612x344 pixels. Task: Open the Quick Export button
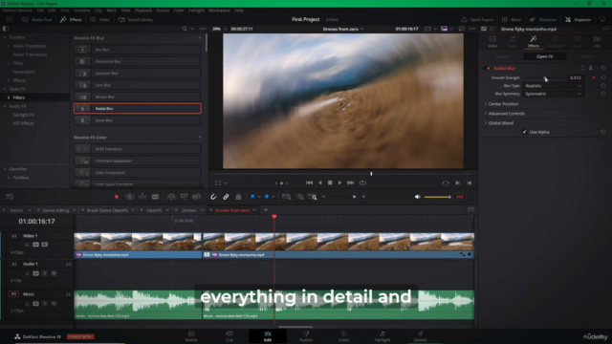(x=477, y=19)
